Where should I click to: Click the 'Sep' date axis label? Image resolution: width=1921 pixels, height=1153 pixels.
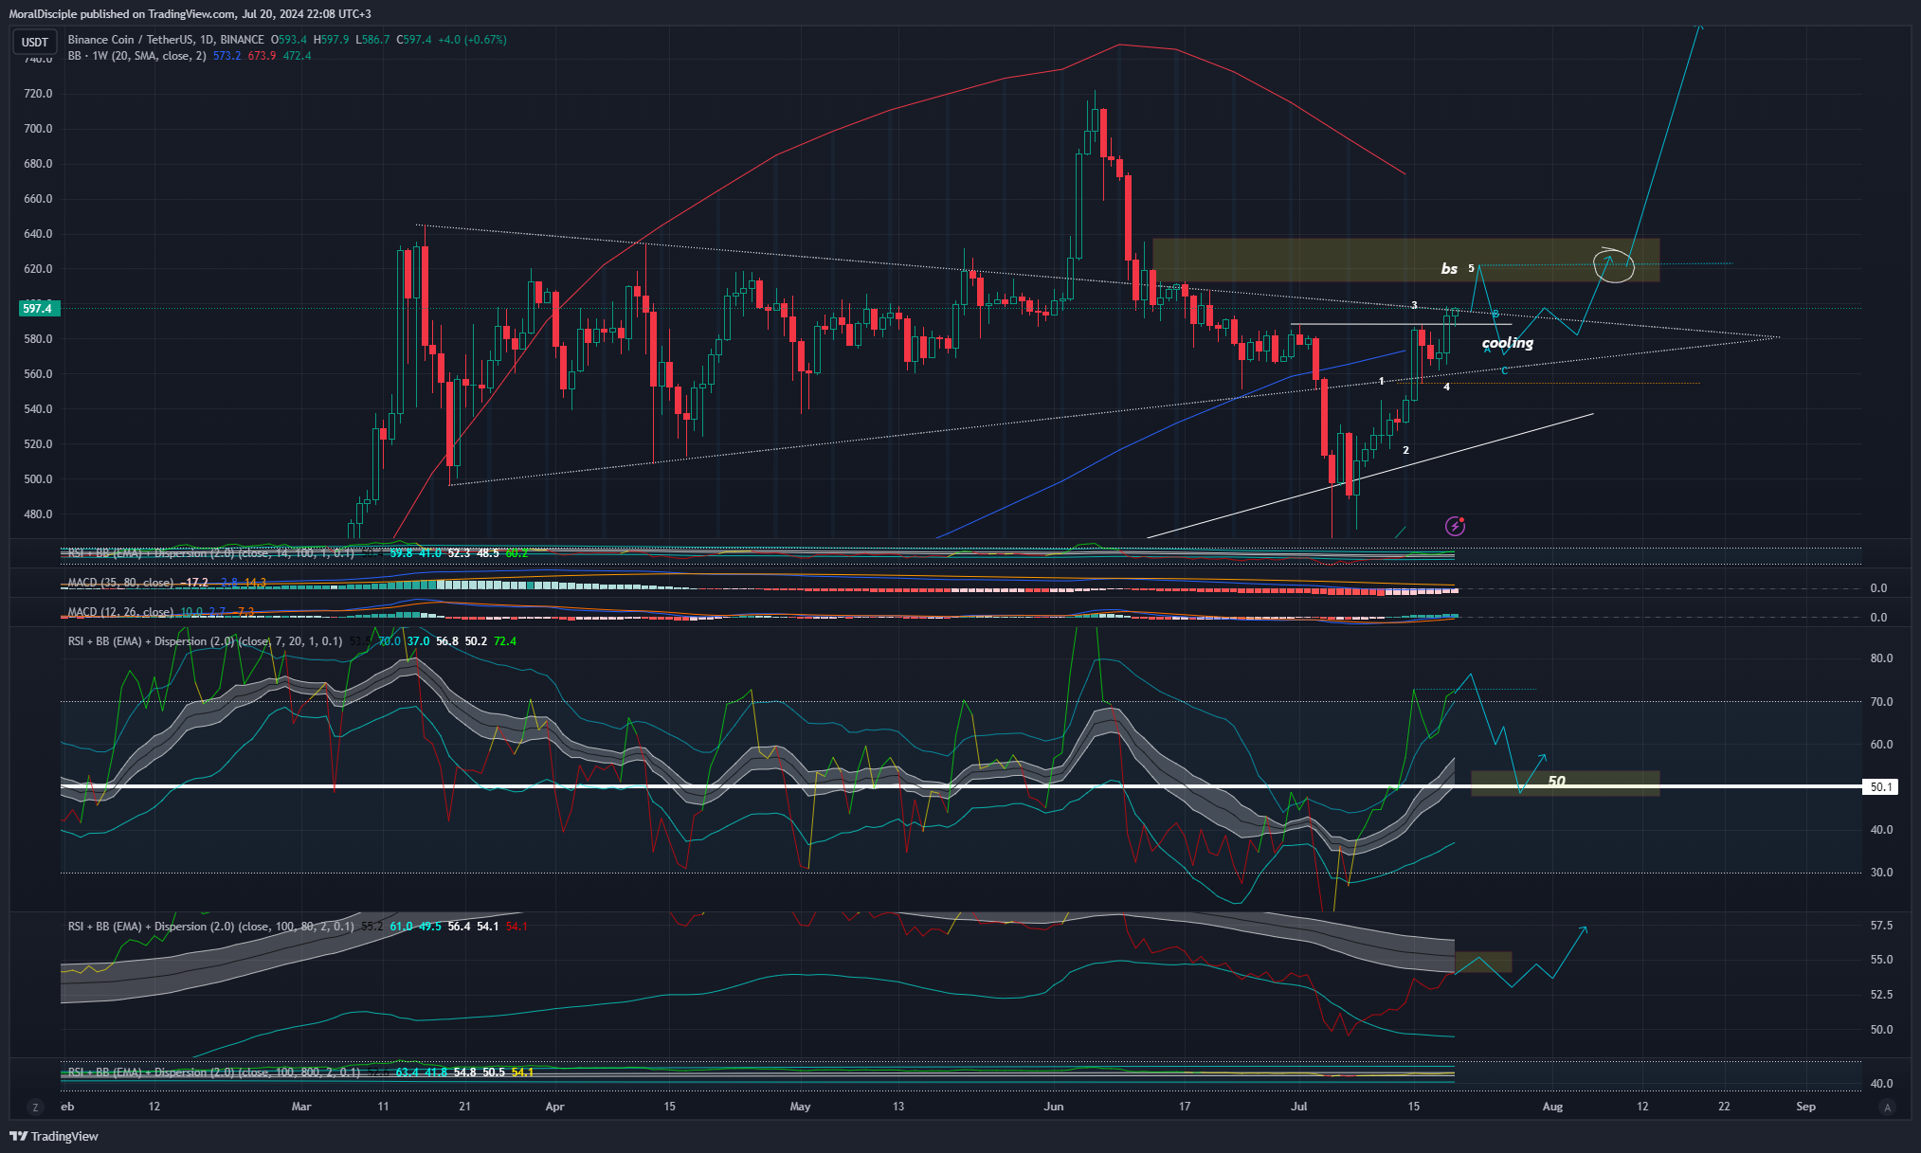coord(1806,1107)
